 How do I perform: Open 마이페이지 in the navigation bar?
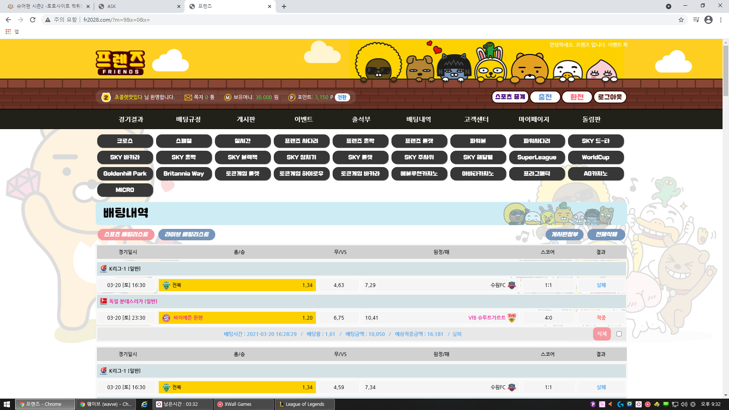(533, 119)
